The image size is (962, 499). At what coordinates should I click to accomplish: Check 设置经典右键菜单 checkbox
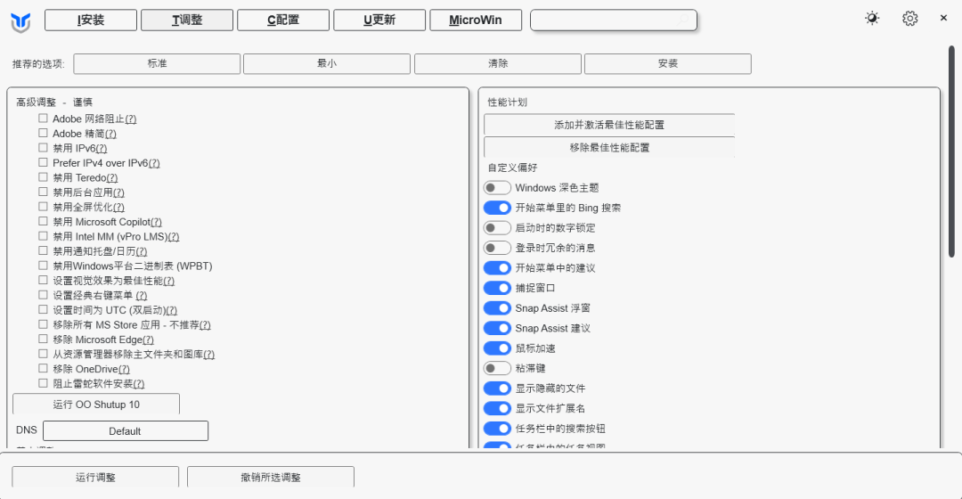[x=43, y=295]
